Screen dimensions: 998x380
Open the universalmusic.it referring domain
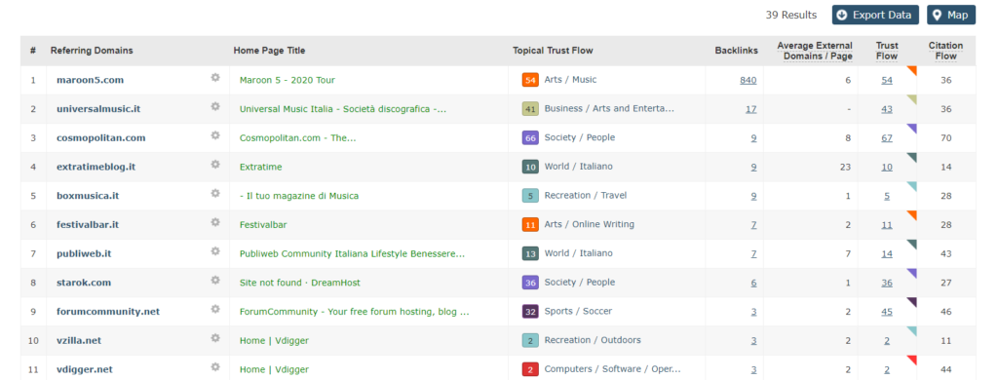click(98, 109)
